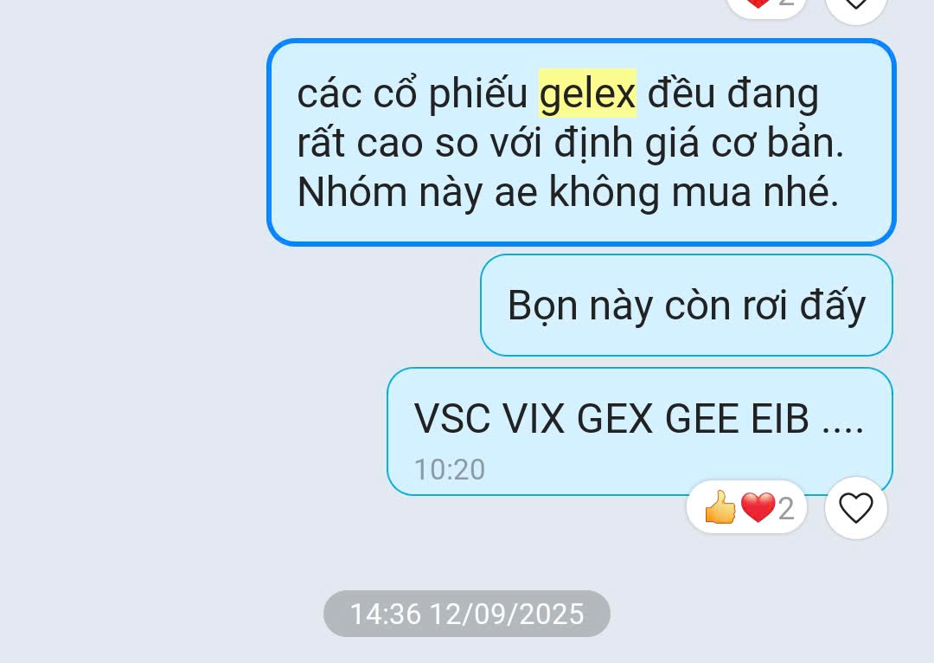This screenshot has width=934, height=663.
Task: Click the VSC ticker text
Action: 452,419
